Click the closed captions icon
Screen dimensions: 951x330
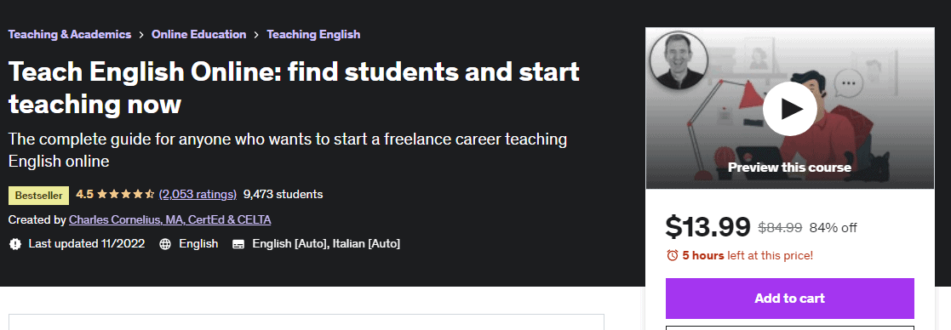[238, 244]
